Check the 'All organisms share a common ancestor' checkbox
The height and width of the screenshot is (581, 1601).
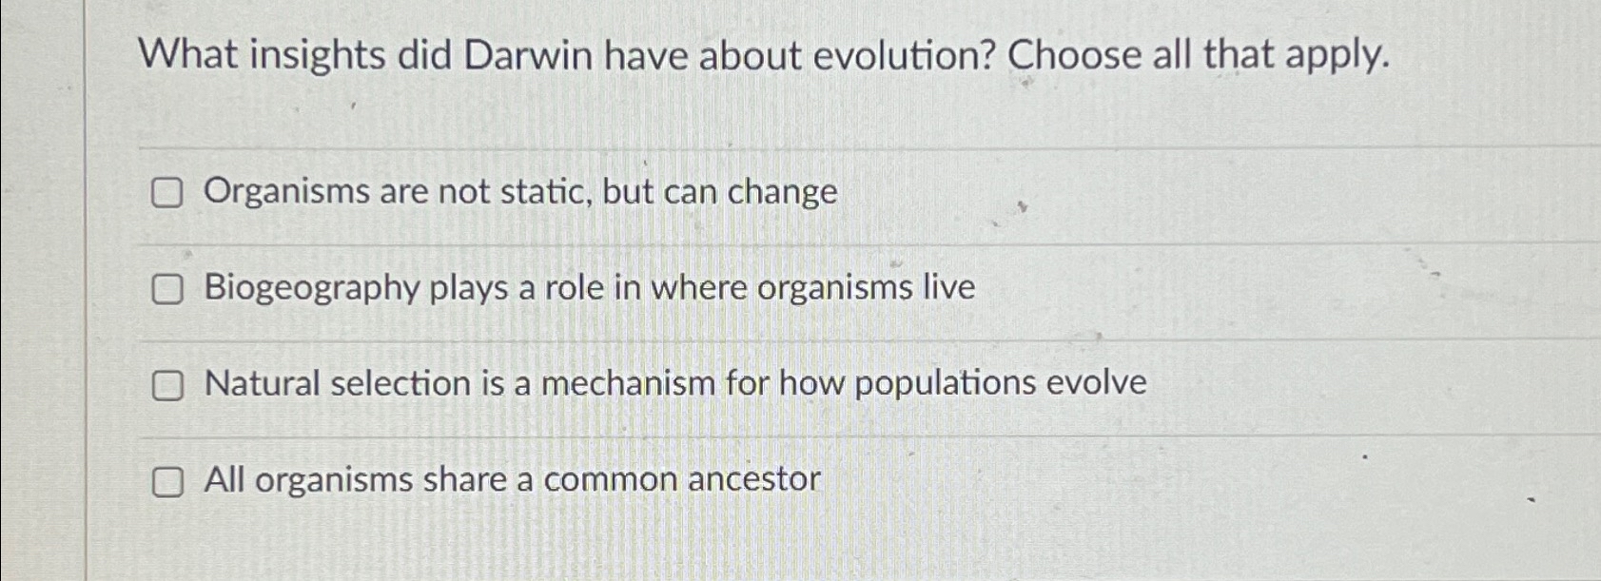[169, 484]
